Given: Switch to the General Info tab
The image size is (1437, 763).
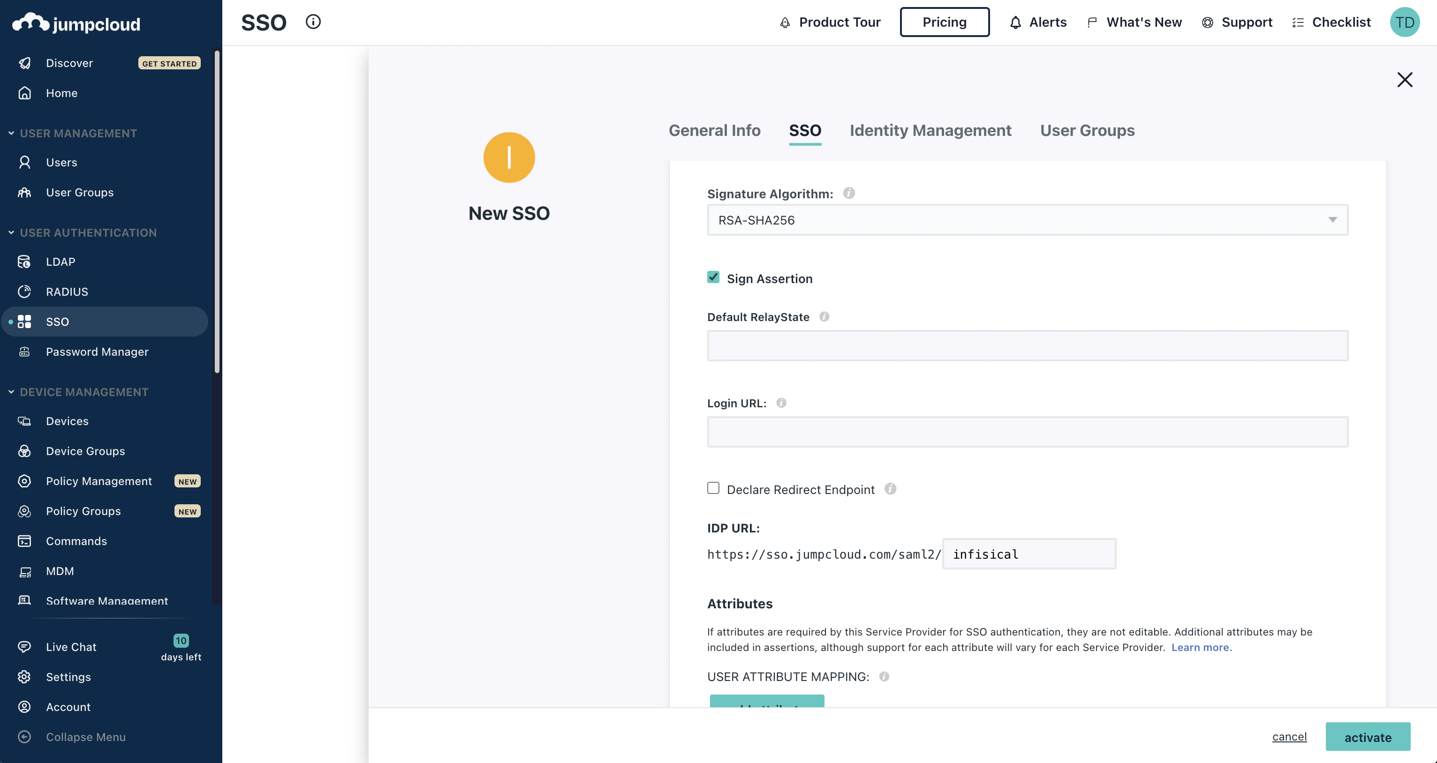Looking at the screenshot, I should 715,130.
